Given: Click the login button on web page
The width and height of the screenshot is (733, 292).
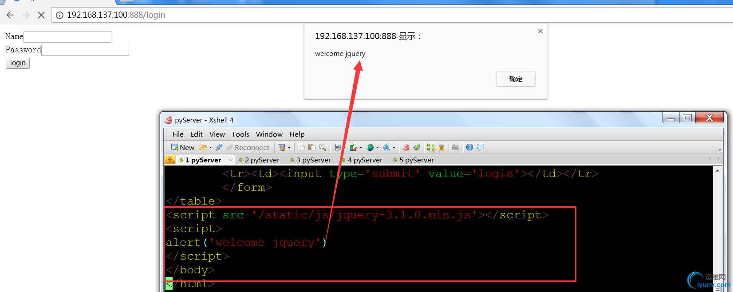Looking at the screenshot, I should (x=18, y=63).
